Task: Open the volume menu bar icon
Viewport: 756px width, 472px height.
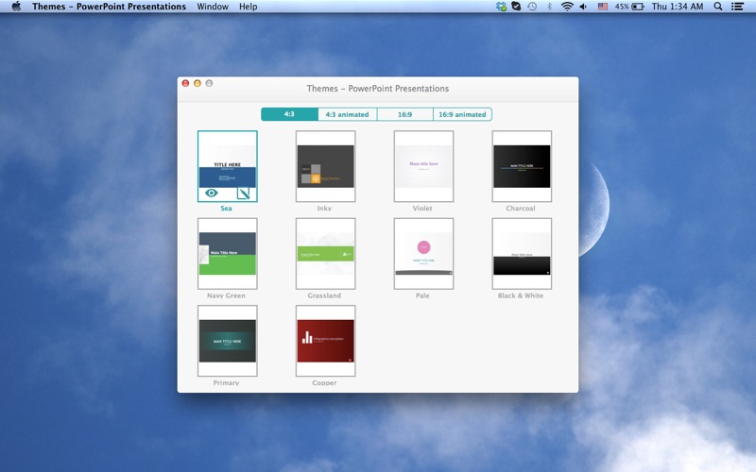Action: [583, 7]
